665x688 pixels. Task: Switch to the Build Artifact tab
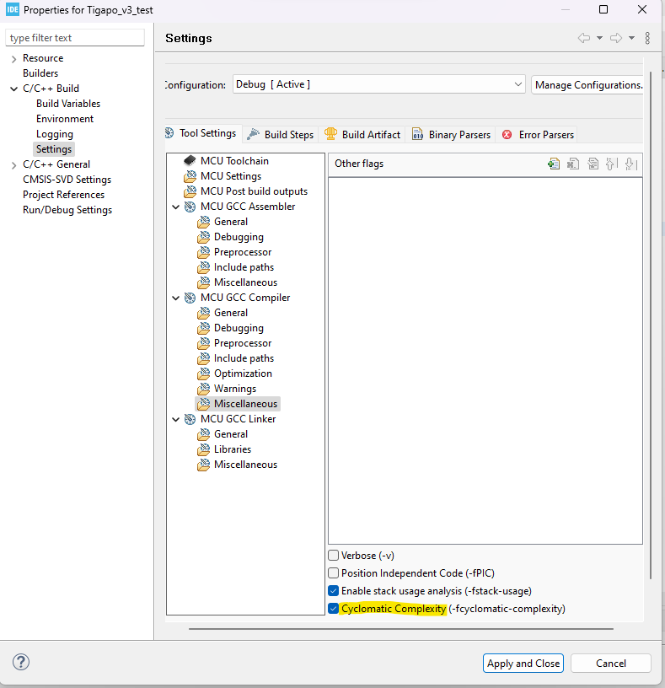point(362,134)
